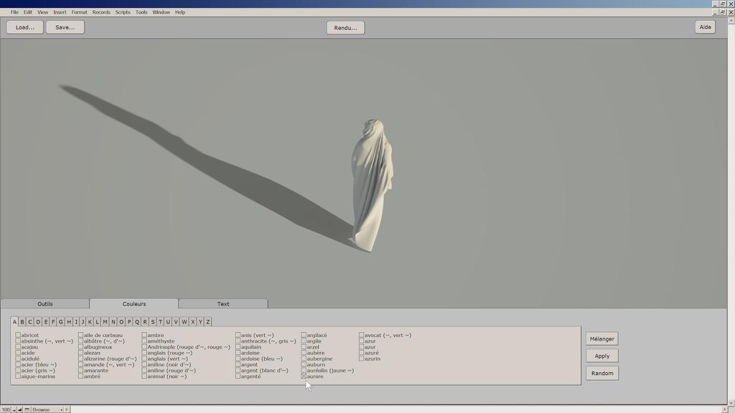Open the File menu
Screen dimensions: 735x413
pyautogui.click(x=14, y=12)
